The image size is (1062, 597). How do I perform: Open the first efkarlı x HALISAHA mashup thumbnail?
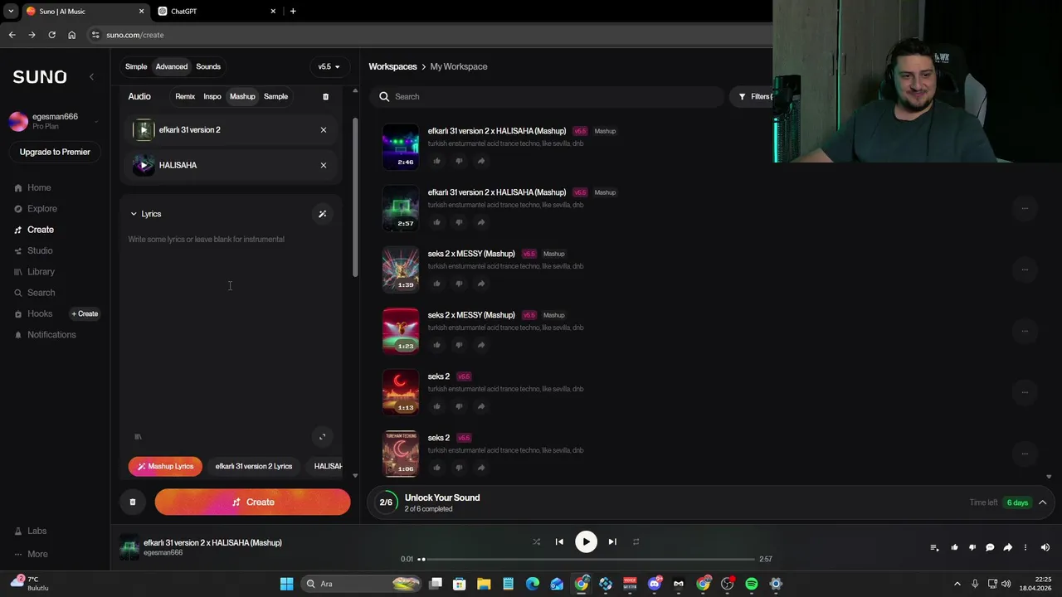(x=401, y=147)
